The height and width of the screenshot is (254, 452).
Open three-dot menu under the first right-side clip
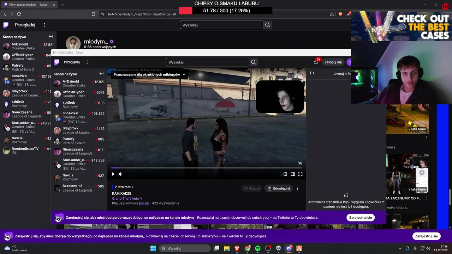[x=426, y=138]
